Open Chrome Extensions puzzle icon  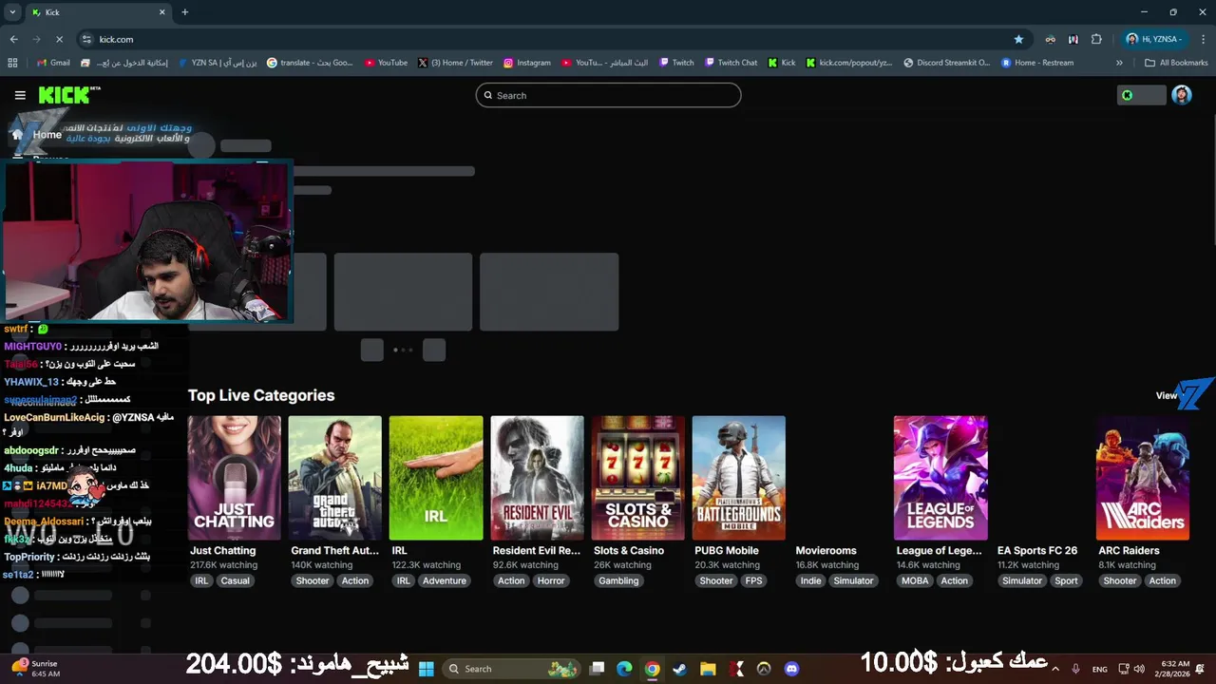[1096, 39]
